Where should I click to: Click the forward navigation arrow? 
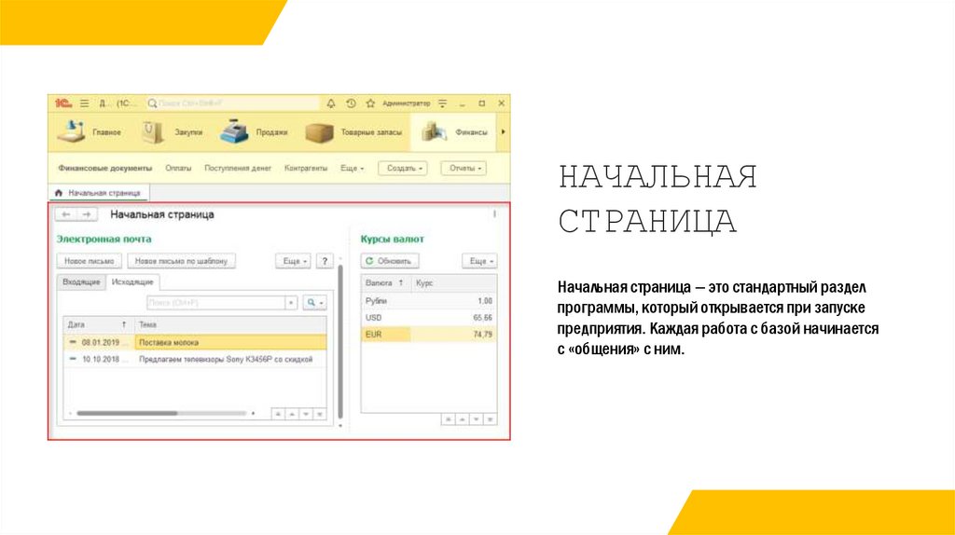point(87,214)
